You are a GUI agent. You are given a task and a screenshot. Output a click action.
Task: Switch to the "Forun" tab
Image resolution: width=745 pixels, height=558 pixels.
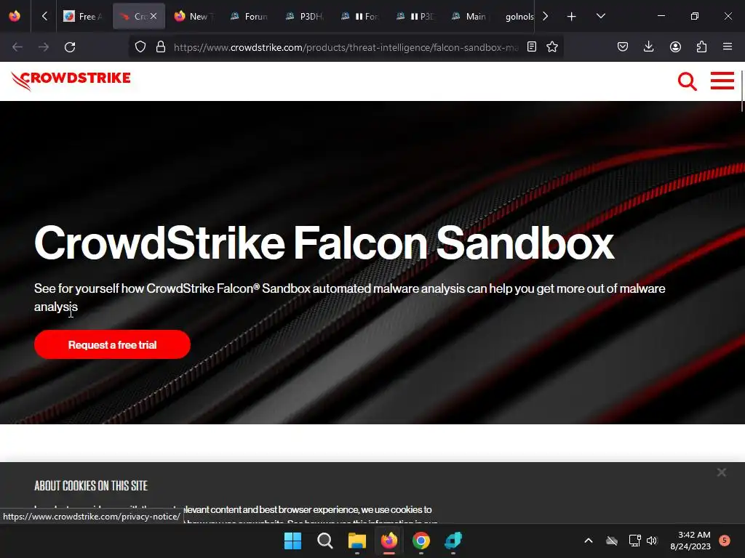[249, 16]
